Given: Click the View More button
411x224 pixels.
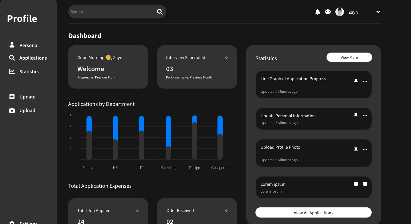Looking at the screenshot, I should coord(349,57).
